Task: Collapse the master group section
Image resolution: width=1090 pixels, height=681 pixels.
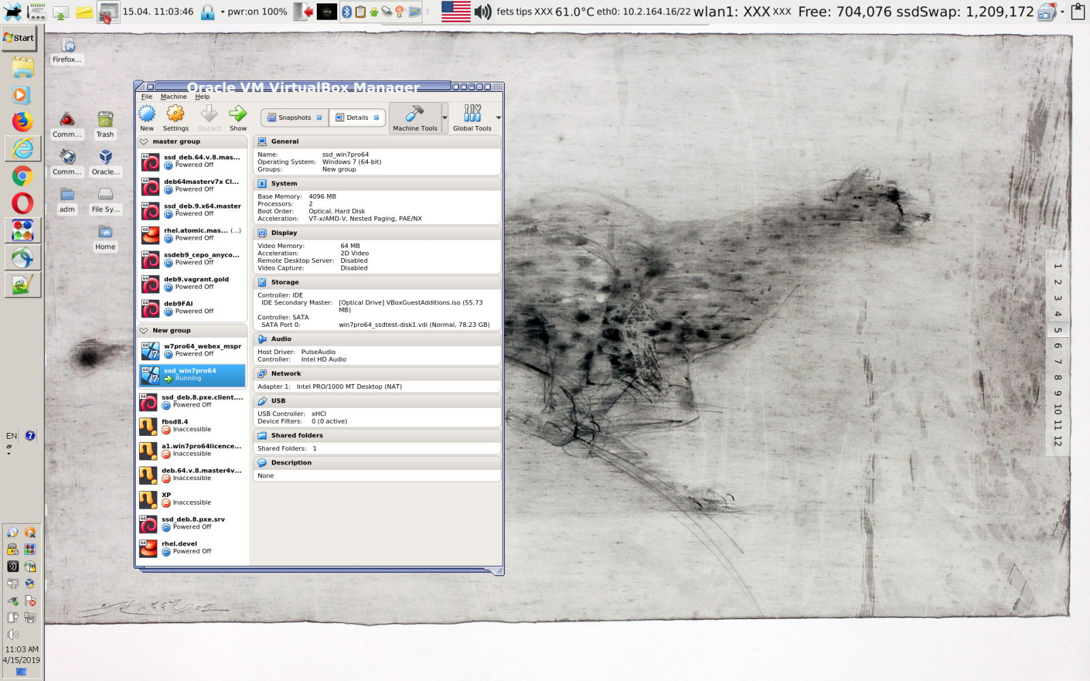Action: click(x=144, y=141)
